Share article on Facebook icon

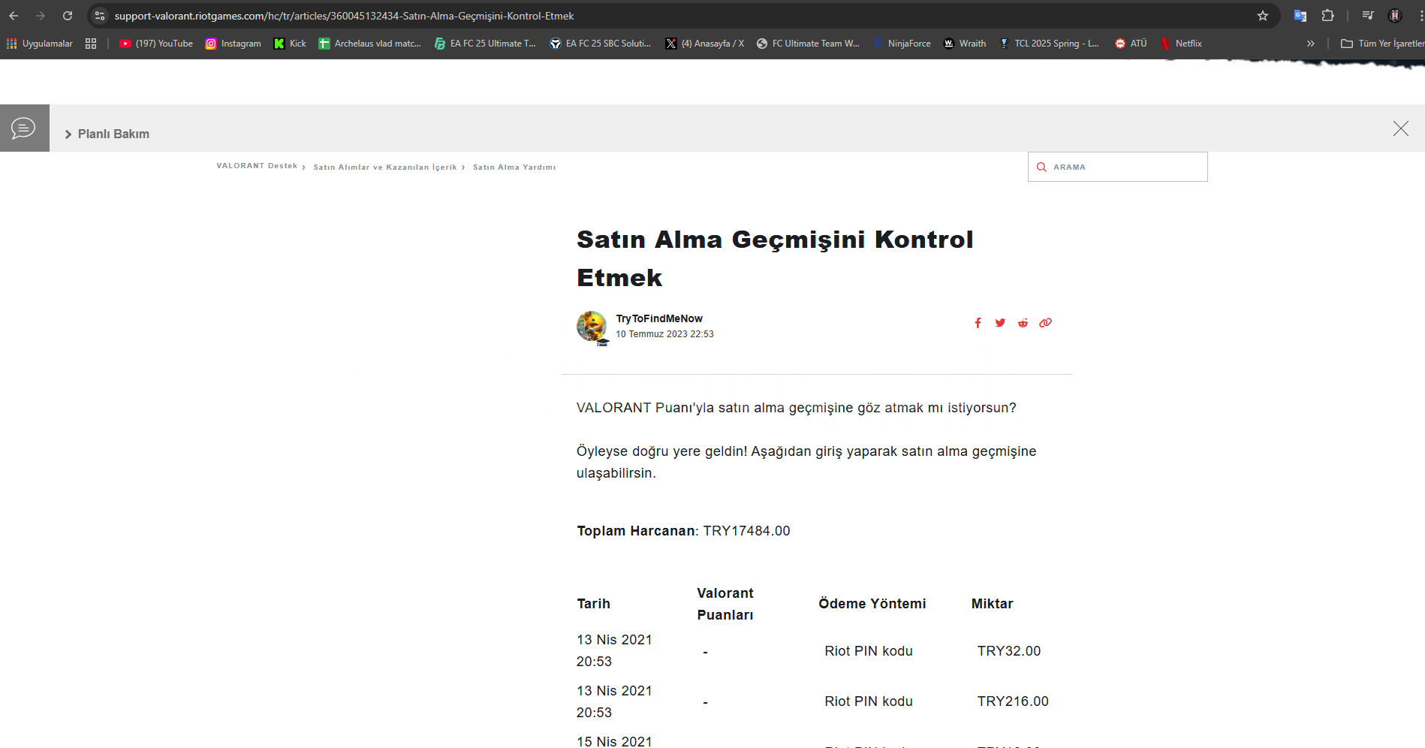(978, 323)
